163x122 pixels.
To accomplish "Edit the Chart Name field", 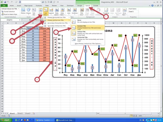I will coord(133,12).
